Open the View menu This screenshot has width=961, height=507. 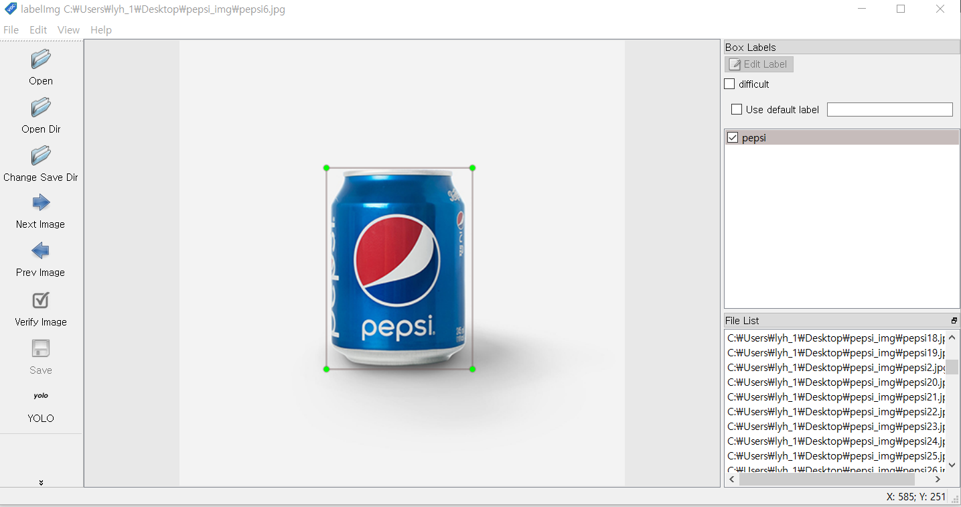point(68,30)
